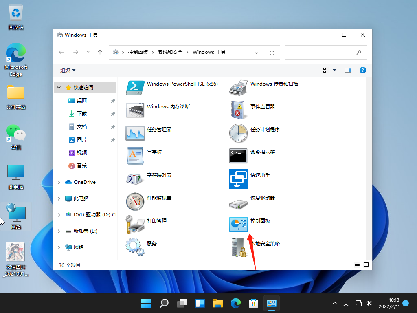Click 系统和安全 in the address breadcrumb
417x313 pixels.
click(x=170, y=52)
